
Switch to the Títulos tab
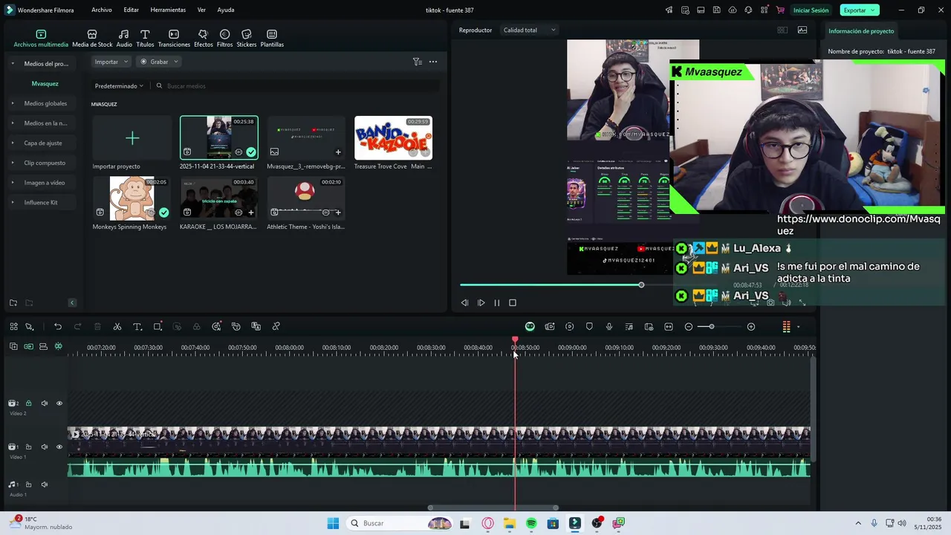point(145,39)
